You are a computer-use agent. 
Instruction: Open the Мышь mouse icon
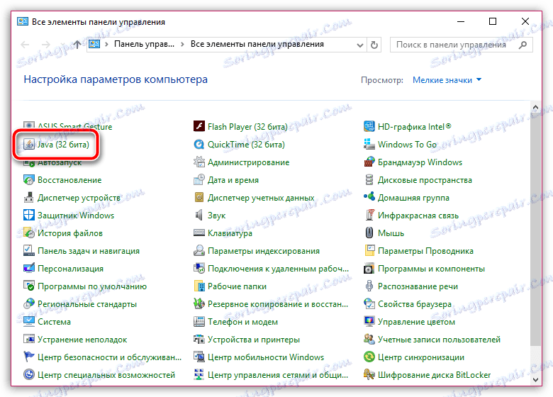(369, 233)
